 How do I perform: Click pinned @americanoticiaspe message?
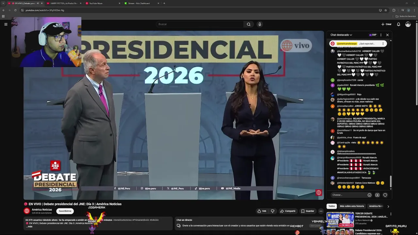[358, 43]
